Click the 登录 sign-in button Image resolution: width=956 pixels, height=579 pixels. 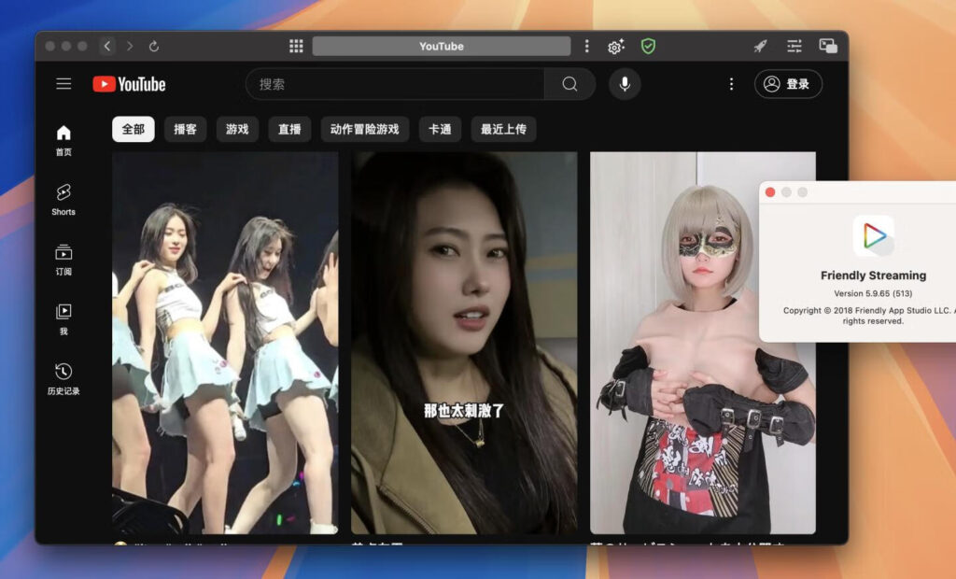[788, 84]
